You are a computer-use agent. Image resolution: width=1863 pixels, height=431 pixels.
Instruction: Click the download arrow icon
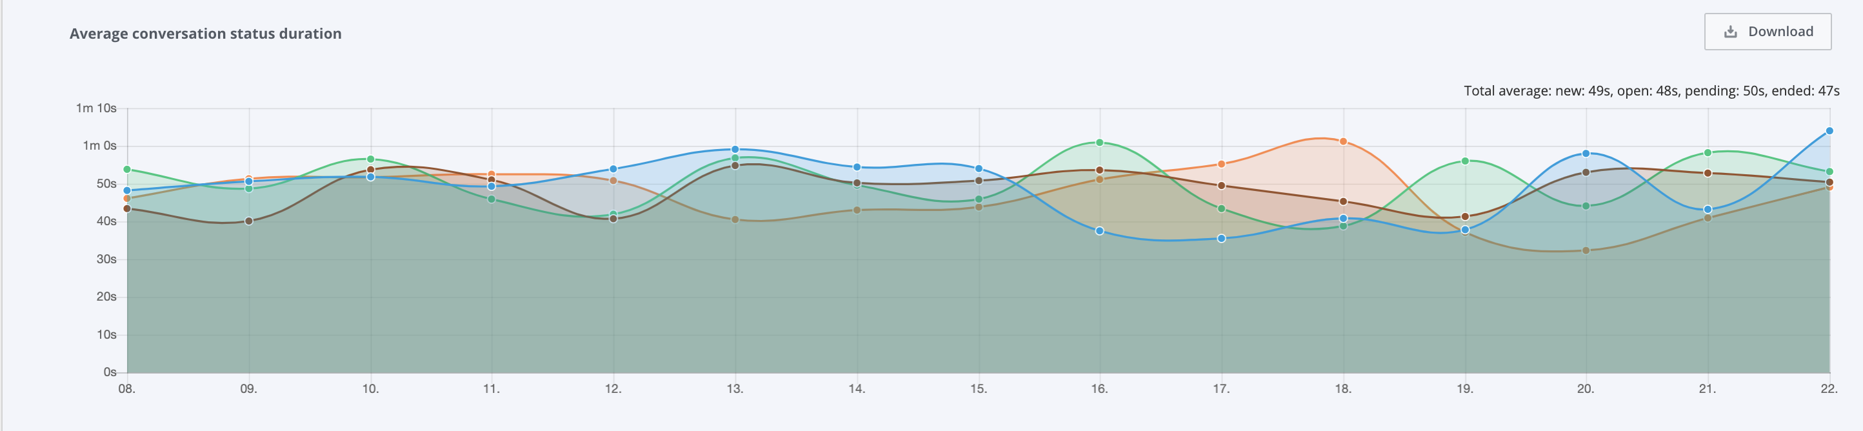click(x=1730, y=32)
